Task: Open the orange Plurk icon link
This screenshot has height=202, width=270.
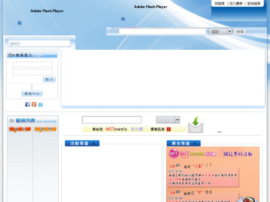Action: coord(34,105)
